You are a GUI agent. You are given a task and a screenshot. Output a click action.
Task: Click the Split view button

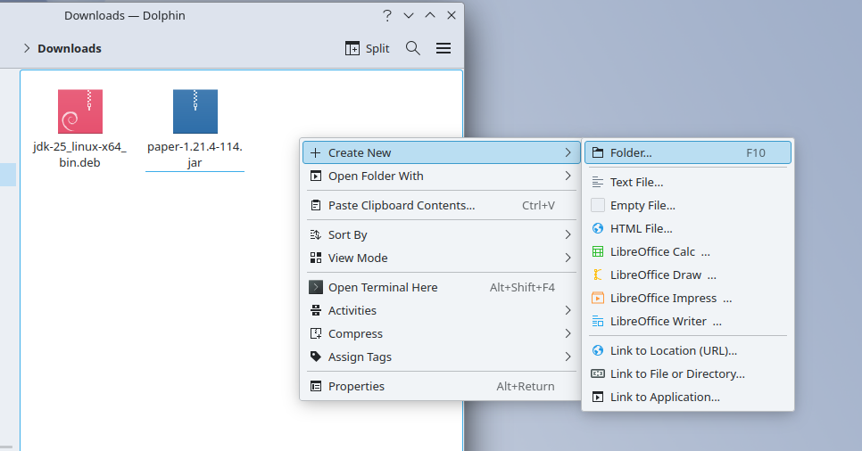click(x=368, y=48)
